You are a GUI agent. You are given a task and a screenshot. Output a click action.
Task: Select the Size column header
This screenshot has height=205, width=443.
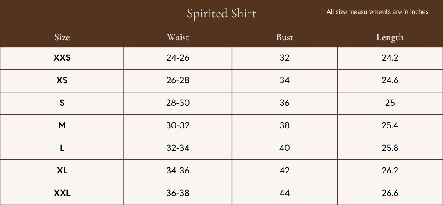tap(62, 37)
